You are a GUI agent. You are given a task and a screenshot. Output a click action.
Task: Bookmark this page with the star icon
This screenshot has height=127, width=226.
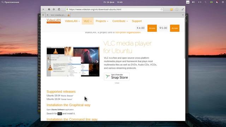pyautogui.click(x=162, y=10)
